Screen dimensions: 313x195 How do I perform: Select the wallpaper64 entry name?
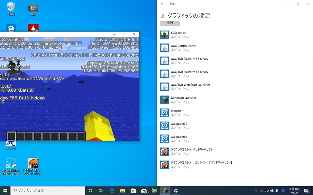(179, 137)
